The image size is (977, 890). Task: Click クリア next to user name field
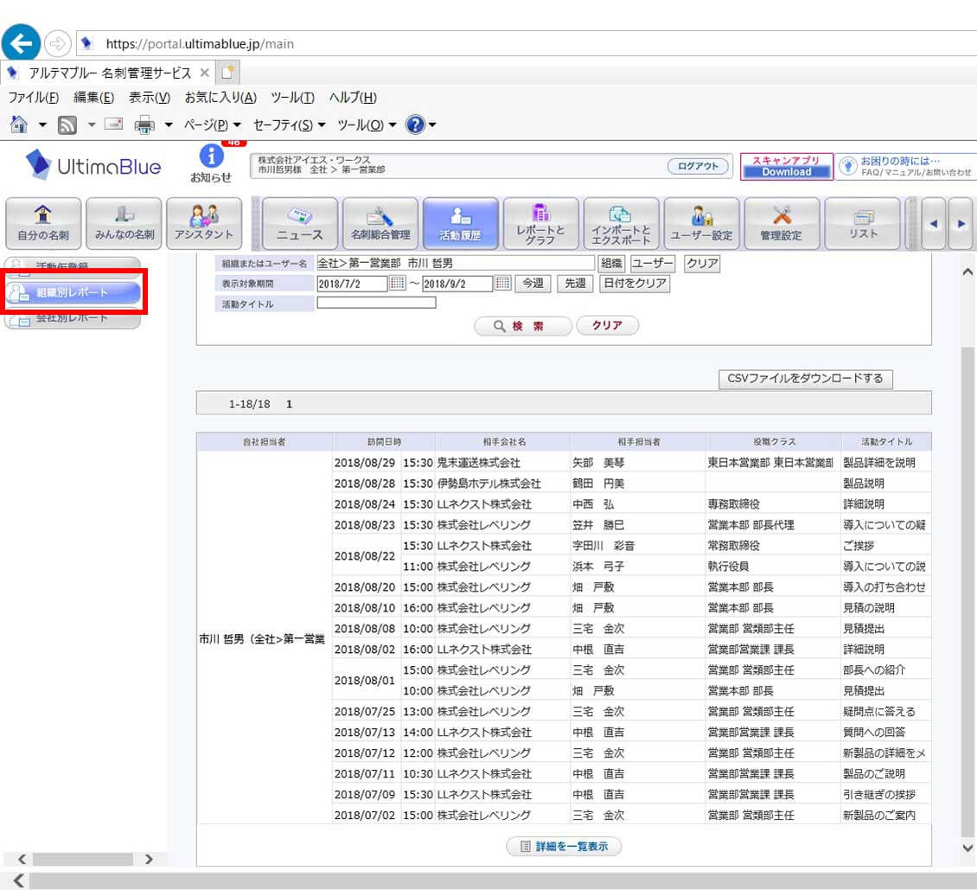[701, 264]
